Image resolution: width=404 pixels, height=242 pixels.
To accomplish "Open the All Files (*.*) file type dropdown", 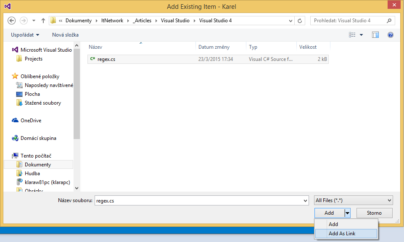I will 353,200.
